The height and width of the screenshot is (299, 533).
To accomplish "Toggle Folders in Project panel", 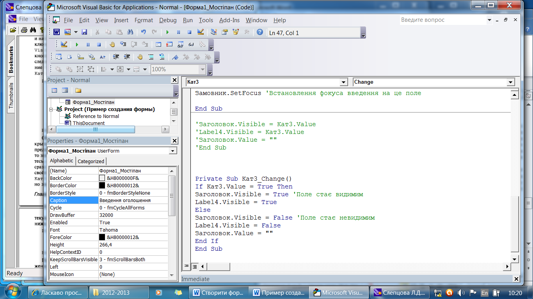I will coord(78,90).
